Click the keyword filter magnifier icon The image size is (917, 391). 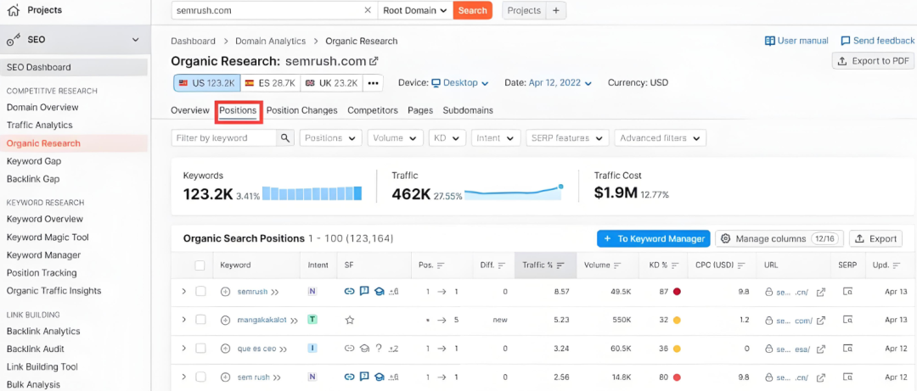point(285,137)
